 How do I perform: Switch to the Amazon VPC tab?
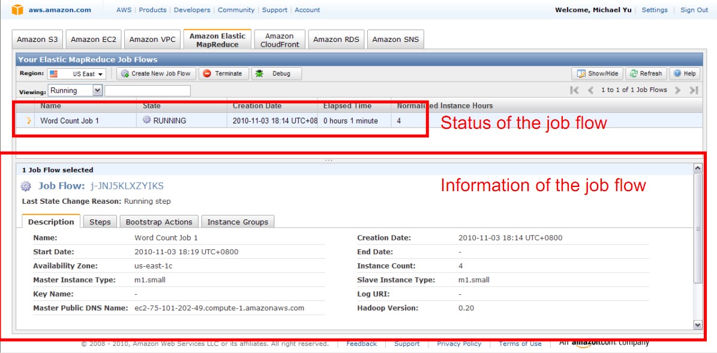(152, 40)
